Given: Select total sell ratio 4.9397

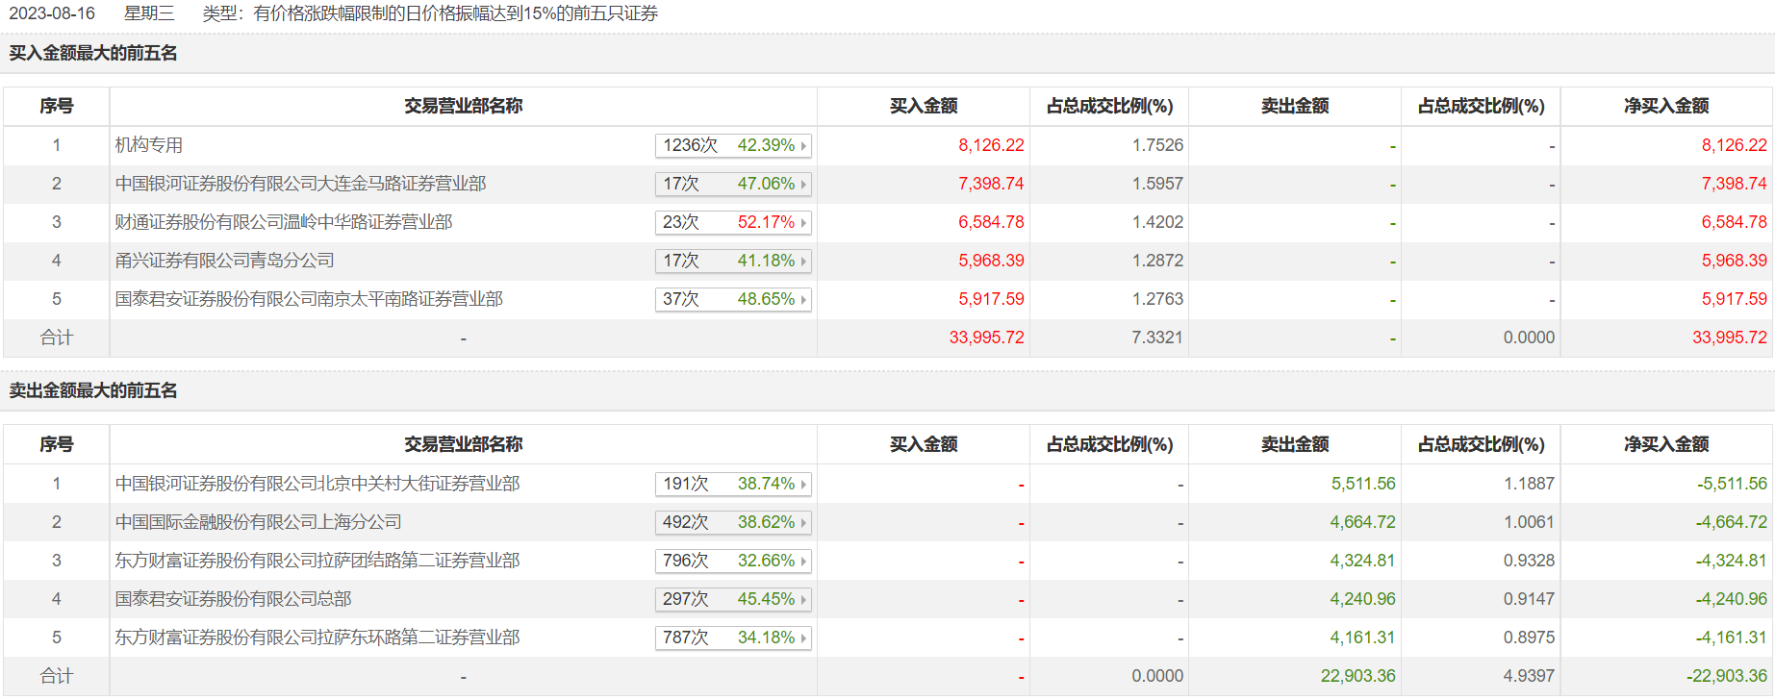Looking at the screenshot, I should (1529, 676).
